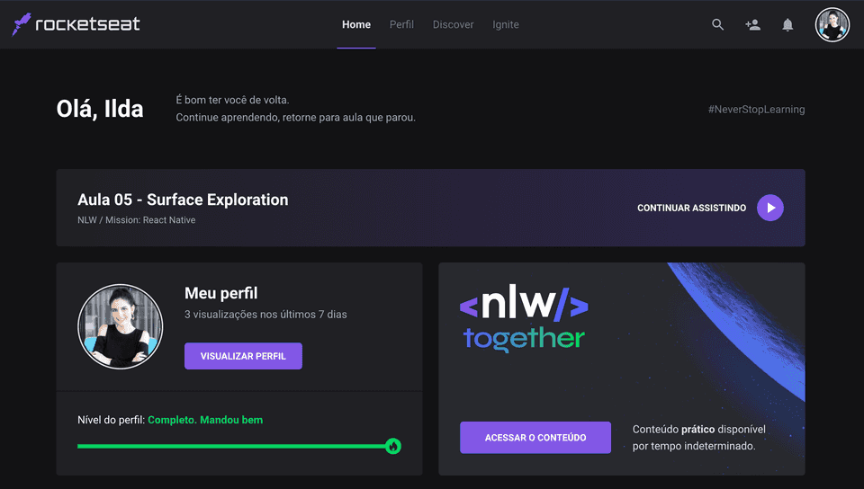The width and height of the screenshot is (864, 489).
Task: Click '3 visualizações nos últimos 7 dias'
Action: (x=265, y=315)
